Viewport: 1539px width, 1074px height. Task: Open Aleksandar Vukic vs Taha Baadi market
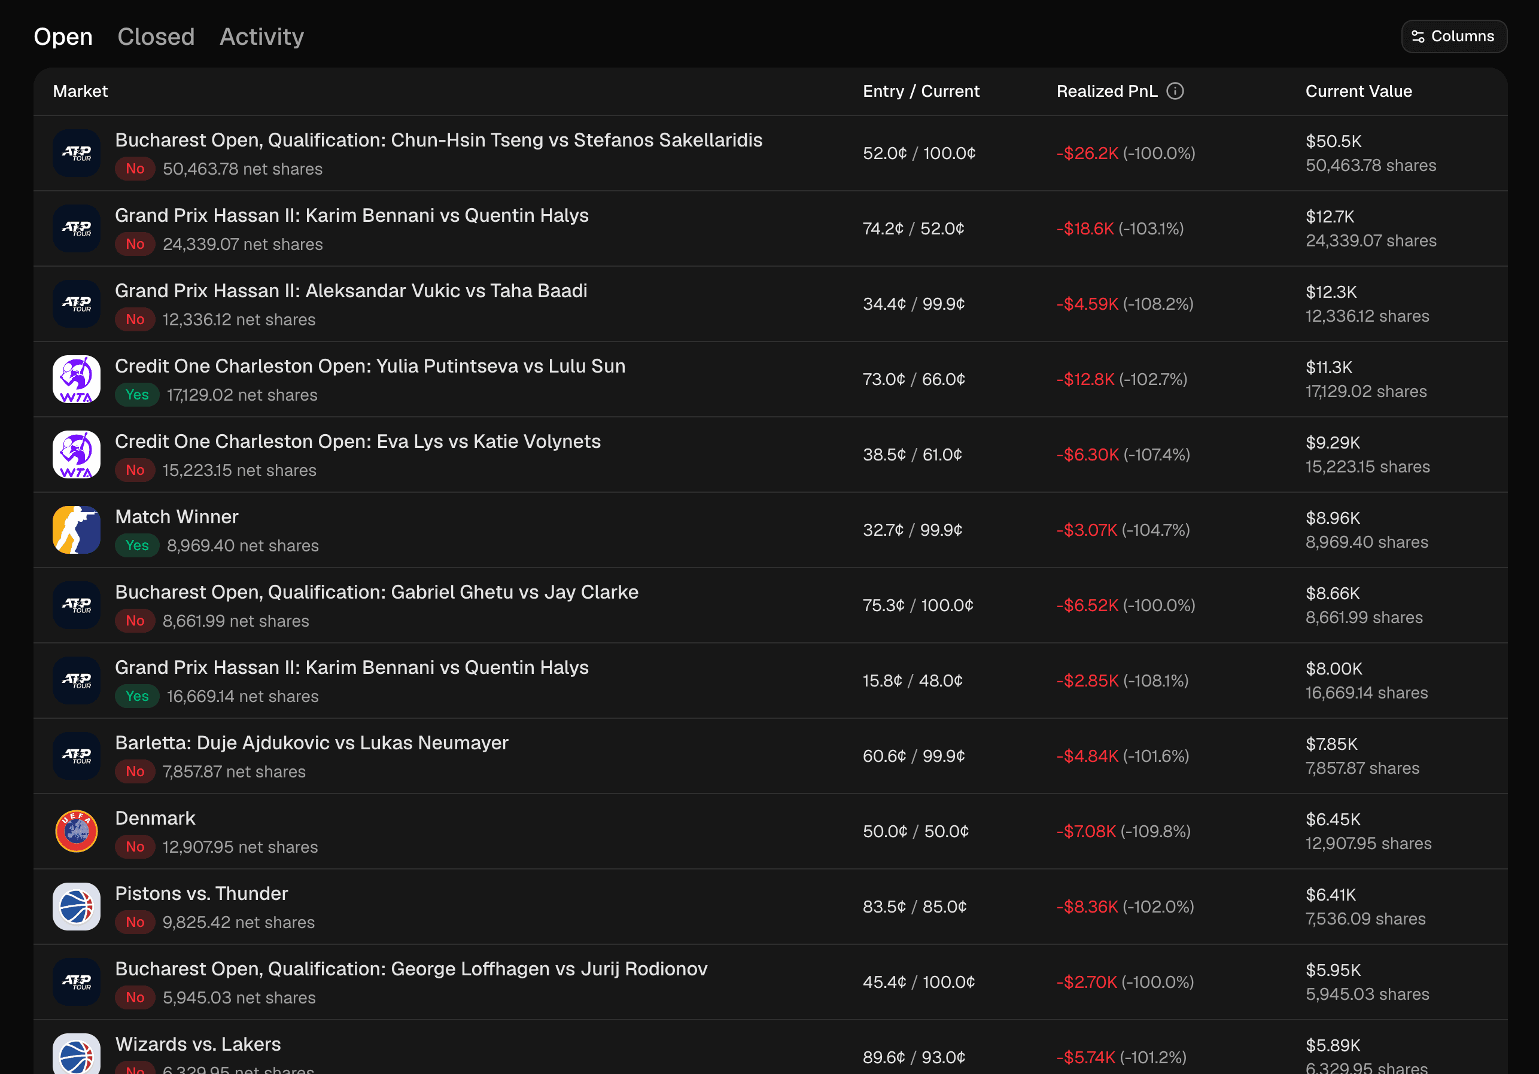pyautogui.click(x=351, y=291)
